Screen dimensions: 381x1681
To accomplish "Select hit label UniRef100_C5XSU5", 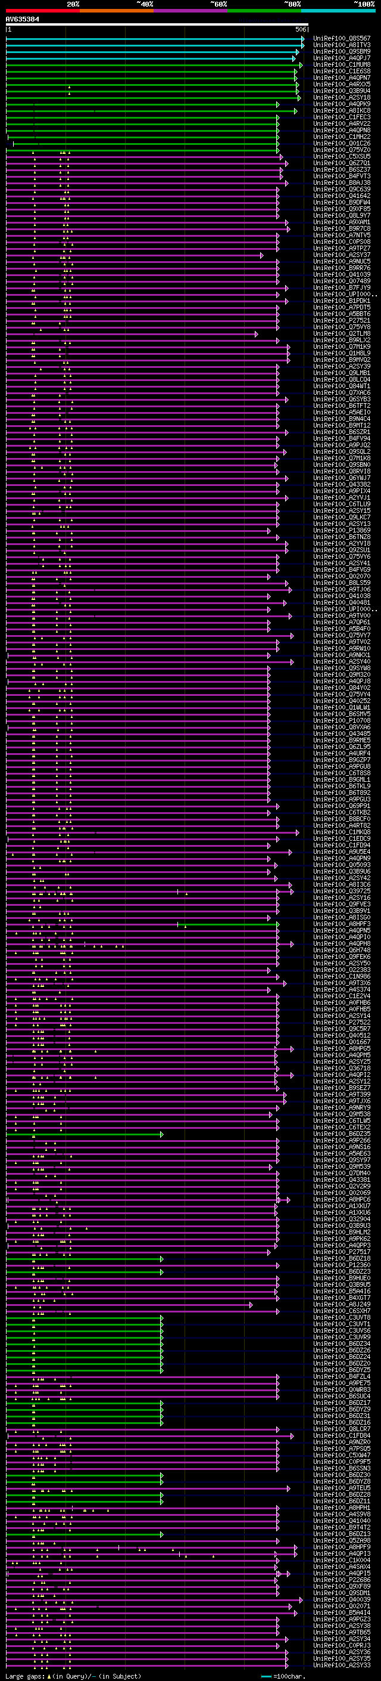I will (x=341, y=157).
